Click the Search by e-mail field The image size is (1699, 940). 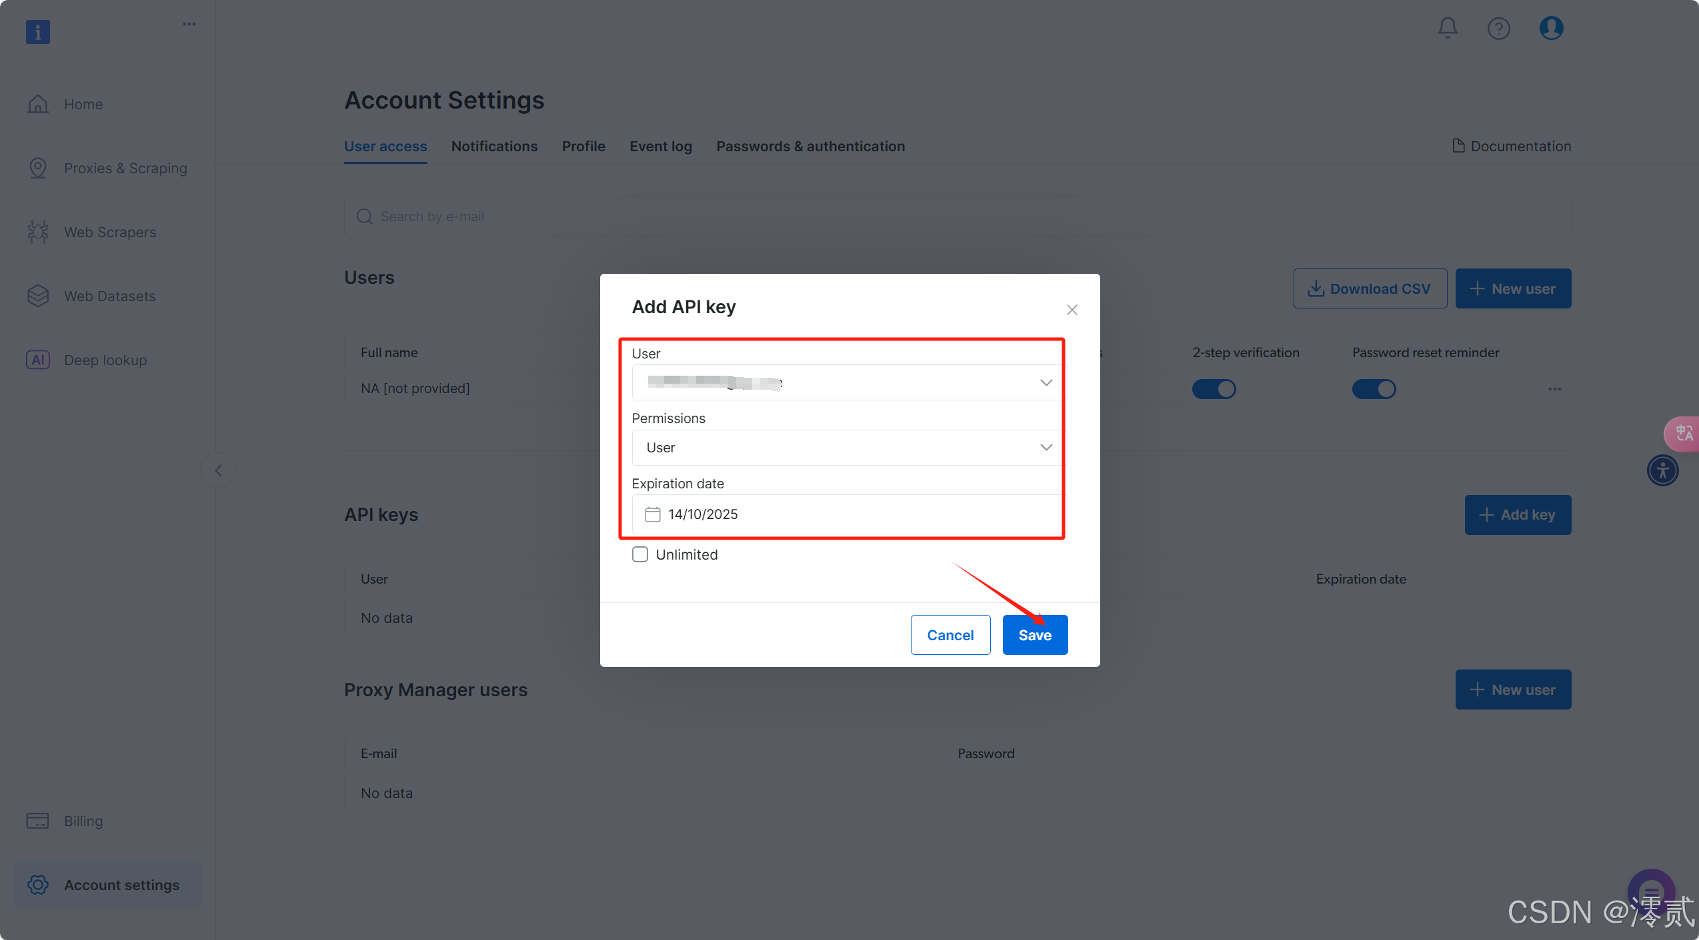point(957,217)
